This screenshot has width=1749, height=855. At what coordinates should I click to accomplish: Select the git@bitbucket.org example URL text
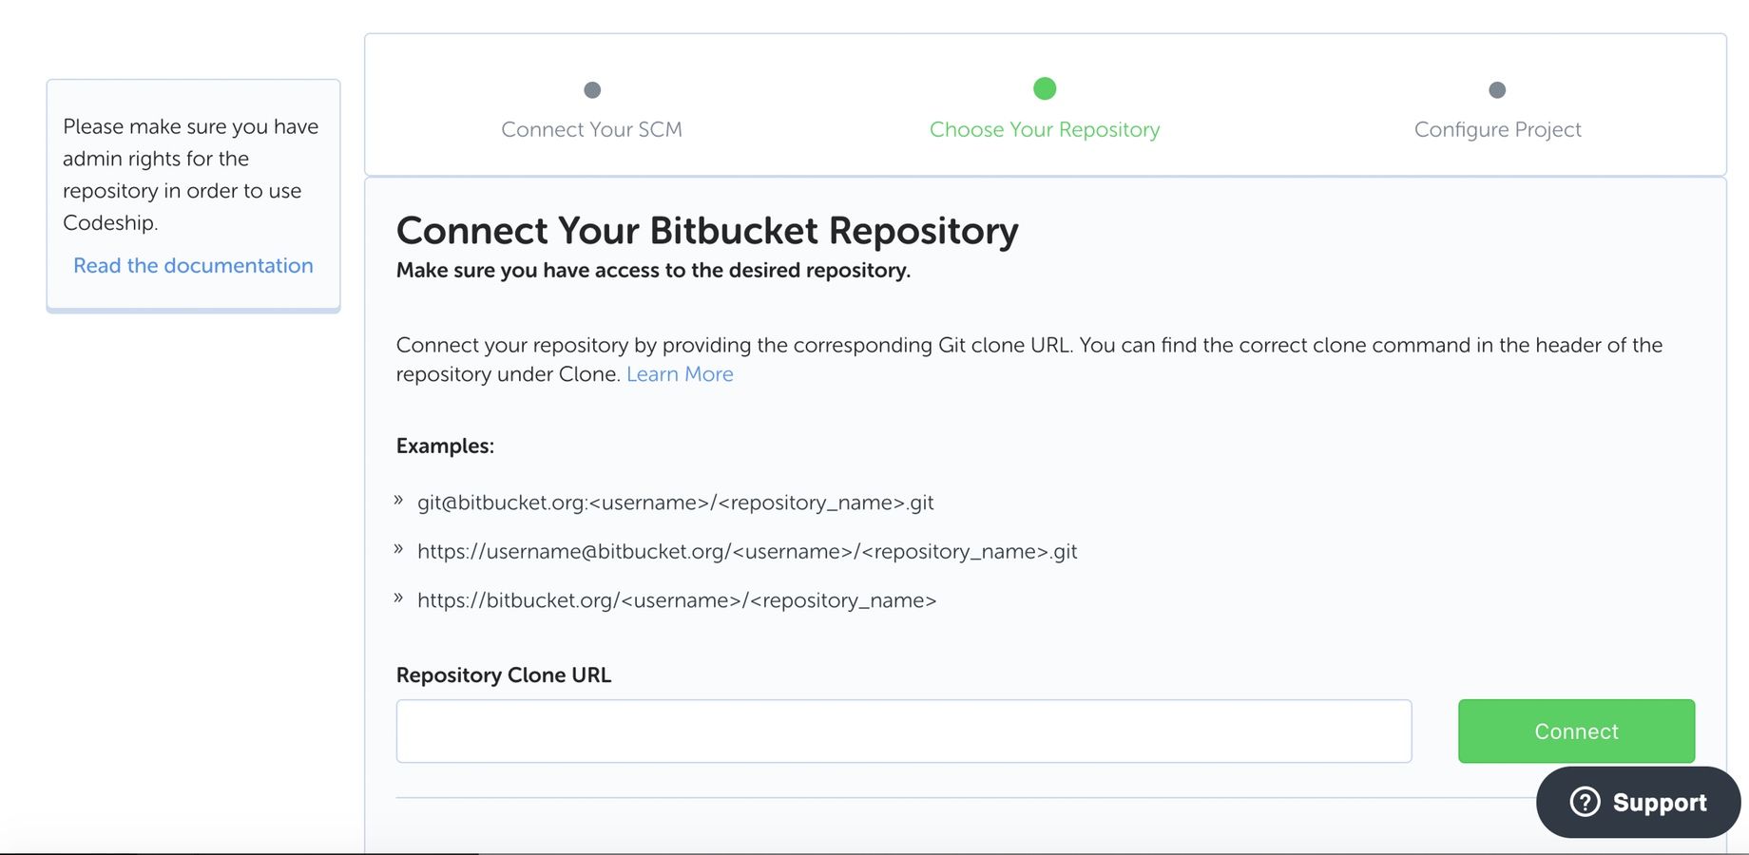[675, 503]
